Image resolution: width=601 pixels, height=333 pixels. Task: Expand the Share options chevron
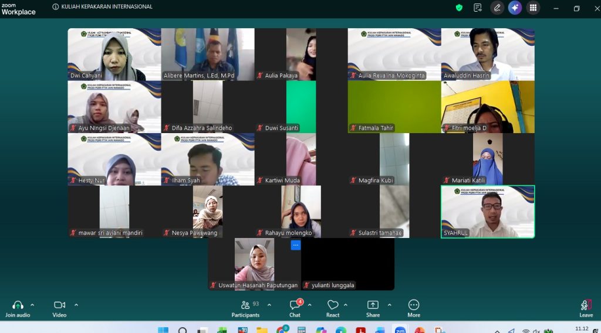(389, 305)
